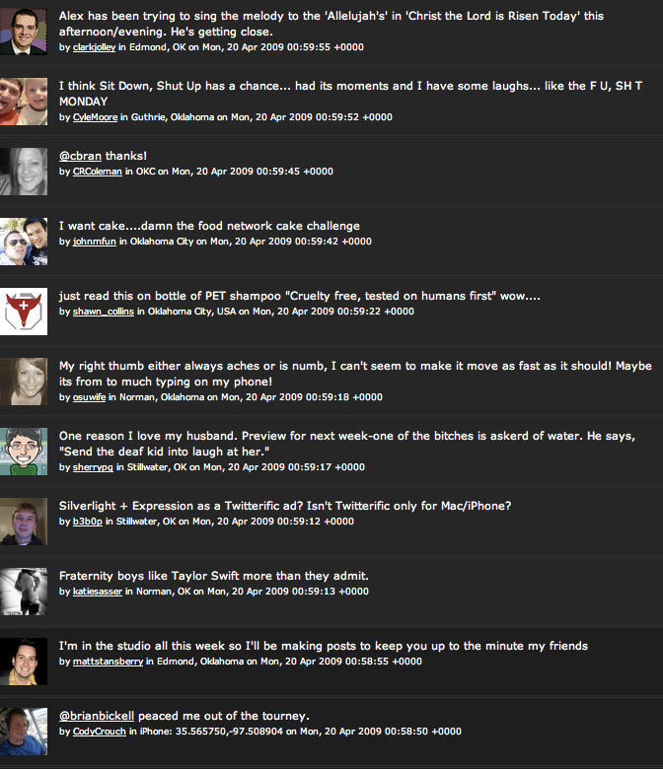The width and height of the screenshot is (663, 769).
Task: Click sherrypg's cartoon face avatar
Action: 24,452
